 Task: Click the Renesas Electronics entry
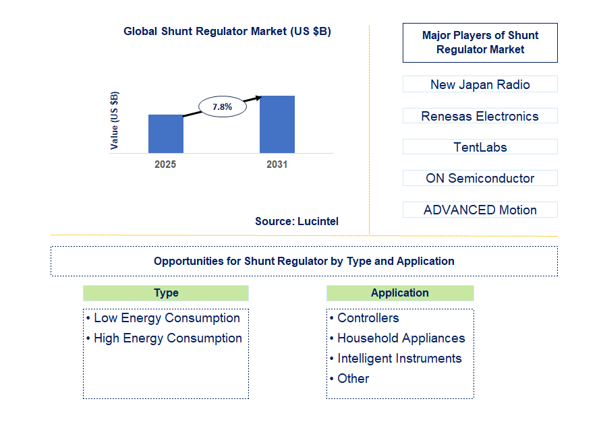[480, 116]
